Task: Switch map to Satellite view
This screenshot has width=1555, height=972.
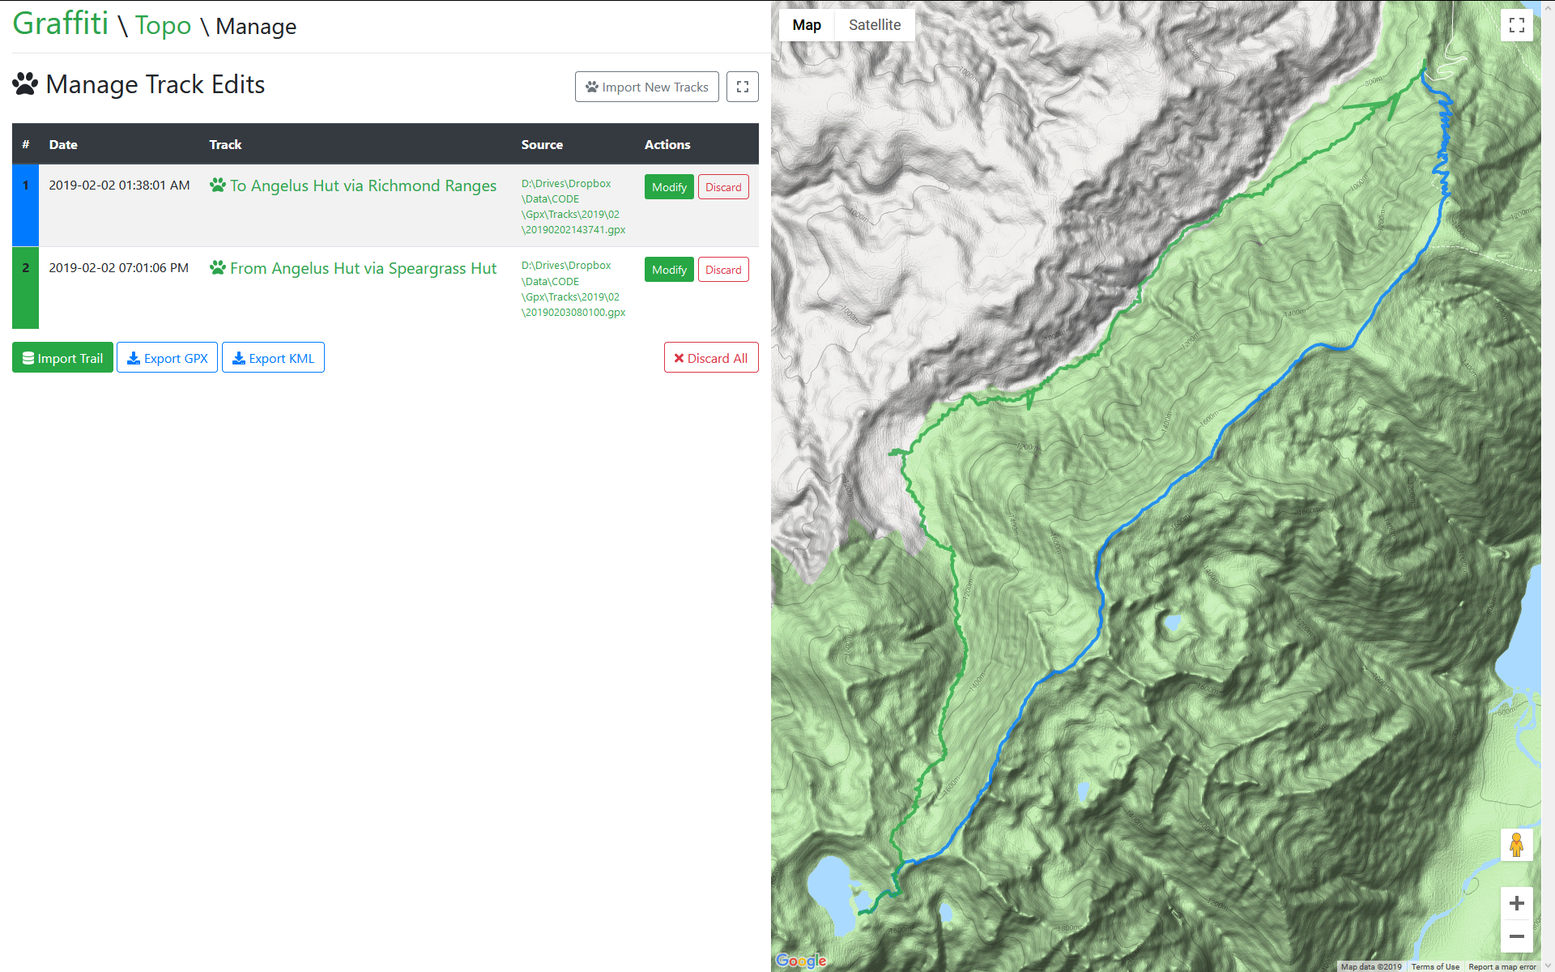Action: 874,25
